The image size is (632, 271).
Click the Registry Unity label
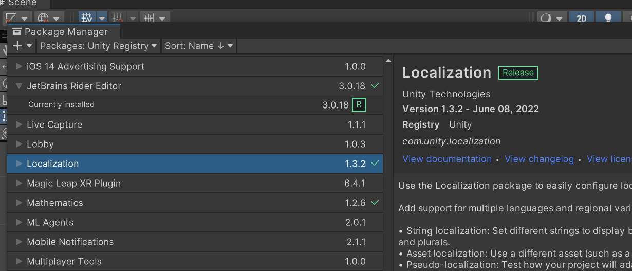437,124
